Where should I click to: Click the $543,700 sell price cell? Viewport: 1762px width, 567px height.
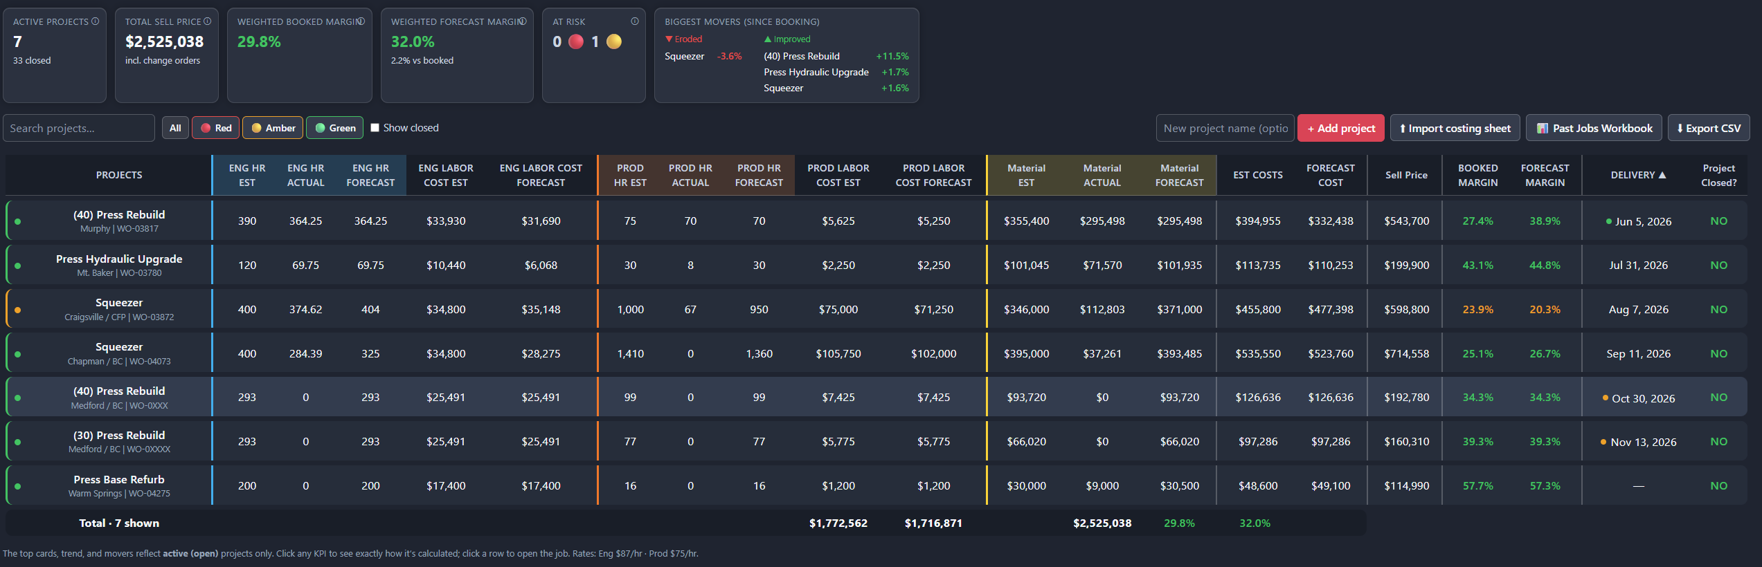[x=1406, y=221]
